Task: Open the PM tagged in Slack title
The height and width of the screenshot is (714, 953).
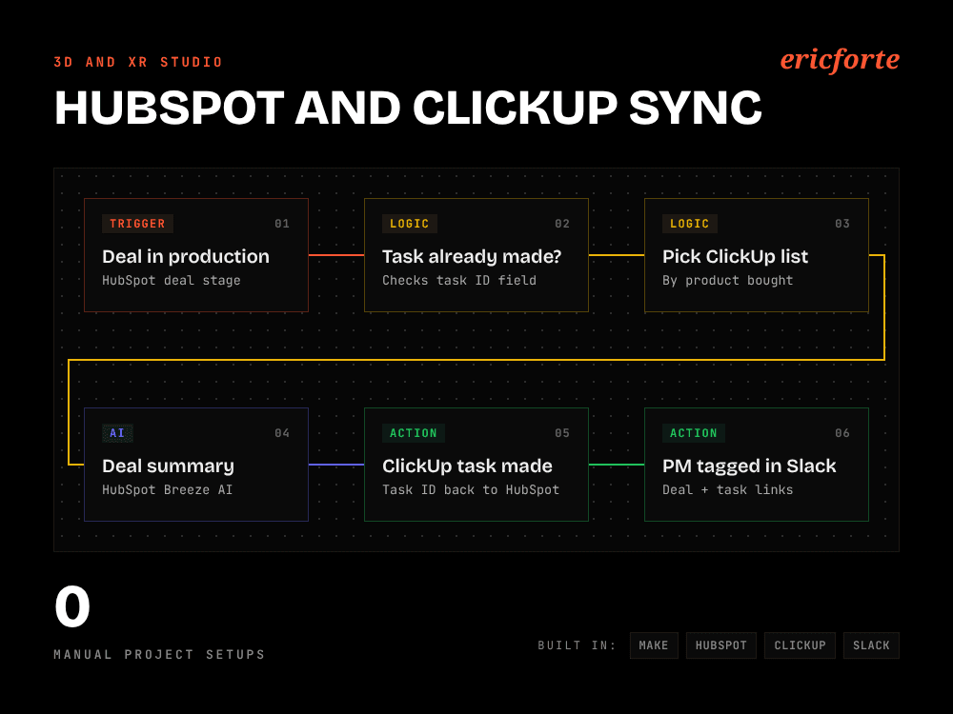Action: [x=749, y=466]
